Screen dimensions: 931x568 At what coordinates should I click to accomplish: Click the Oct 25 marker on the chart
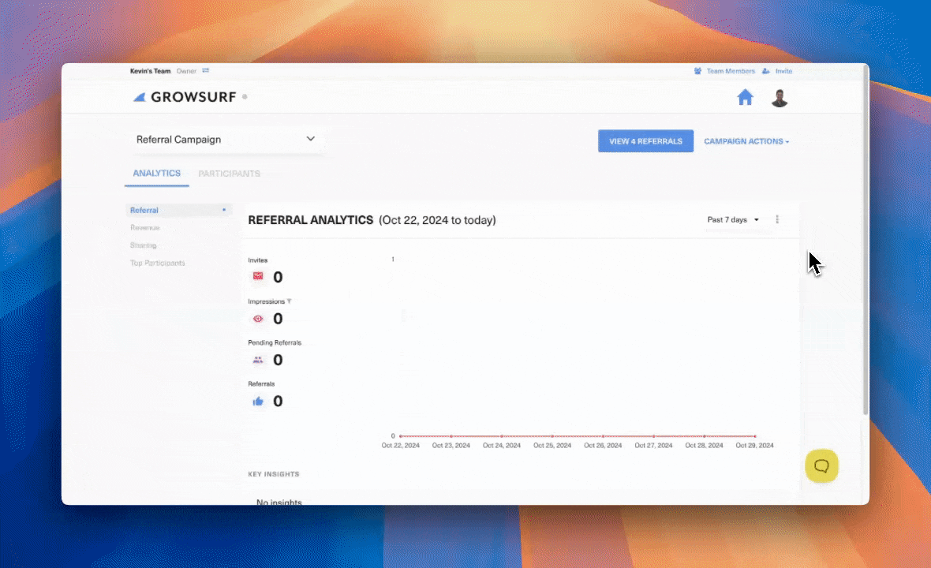point(552,435)
